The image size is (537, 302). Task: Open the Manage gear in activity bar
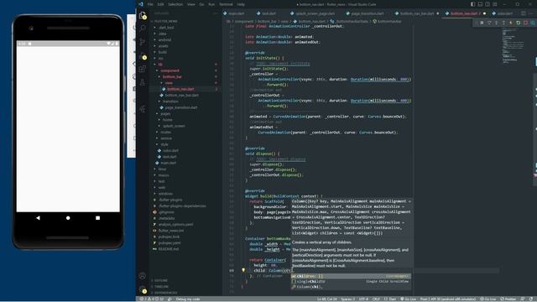coord(143,290)
